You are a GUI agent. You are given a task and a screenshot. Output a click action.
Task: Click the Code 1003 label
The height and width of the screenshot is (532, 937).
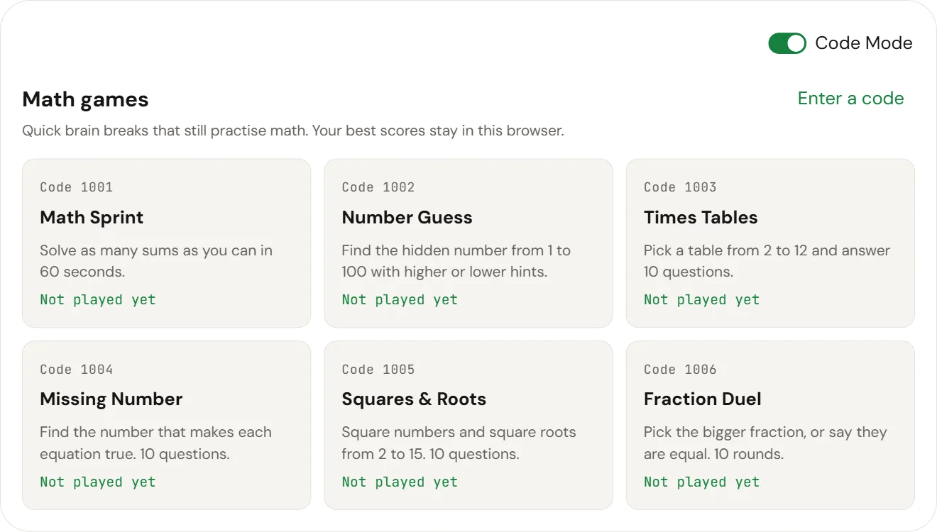[680, 187]
